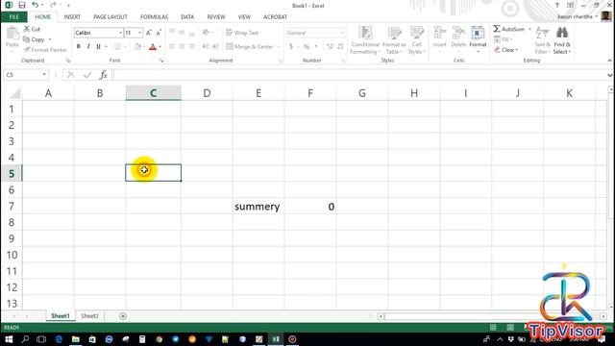The image size is (615, 346).
Task: Open the Name Box dropdown
Action: (x=44, y=75)
